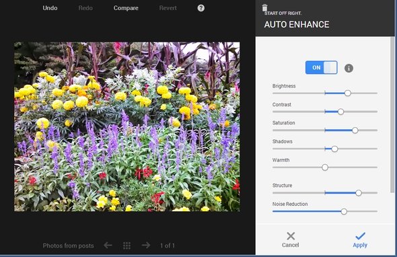Click the Noise Reduction slider handle

tap(344, 211)
